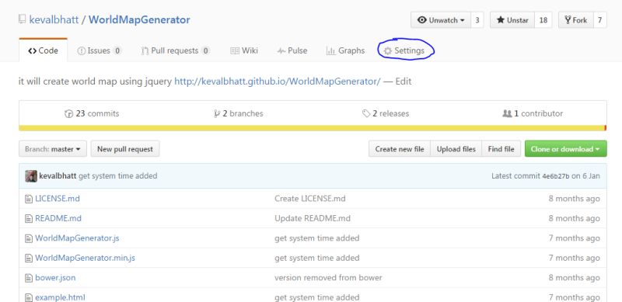Image resolution: width=622 pixels, height=302 pixels.
Task: Open the kevalbhatt owner profile link
Action: [x=54, y=20]
